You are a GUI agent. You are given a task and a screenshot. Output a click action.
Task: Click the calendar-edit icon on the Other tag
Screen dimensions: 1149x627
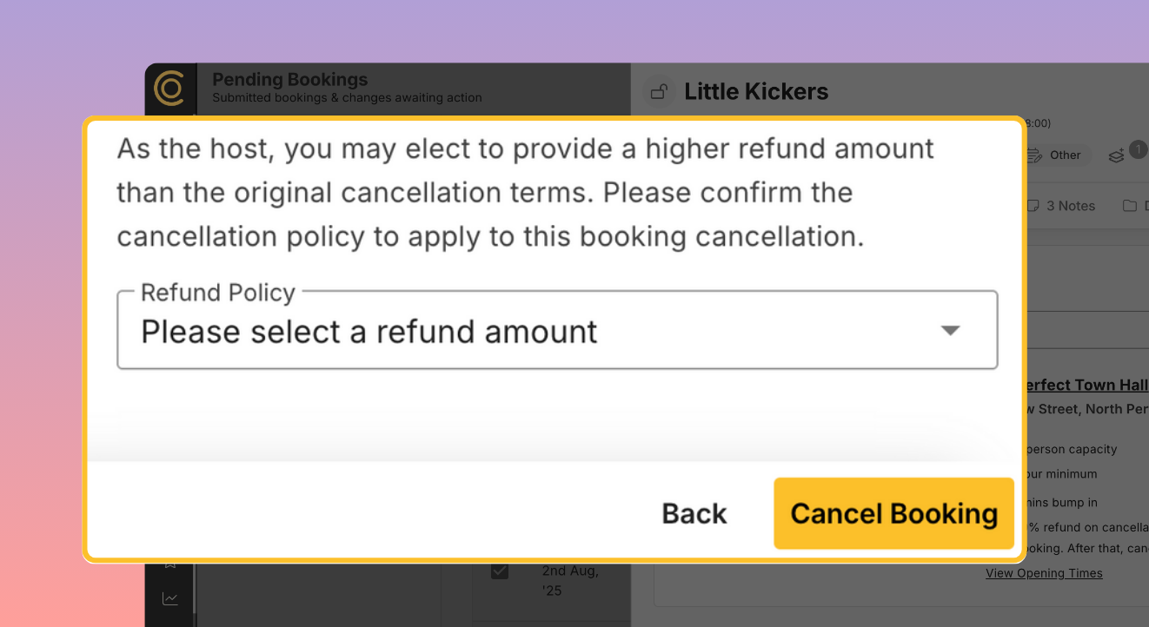pyautogui.click(x=1034, y=155)
